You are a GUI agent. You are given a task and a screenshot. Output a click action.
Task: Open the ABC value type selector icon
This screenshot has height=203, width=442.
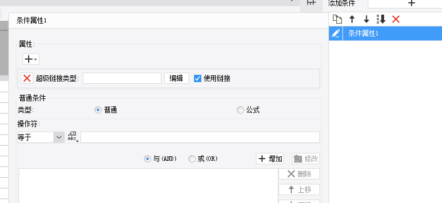pyautogui.click(x=73, y=137)
